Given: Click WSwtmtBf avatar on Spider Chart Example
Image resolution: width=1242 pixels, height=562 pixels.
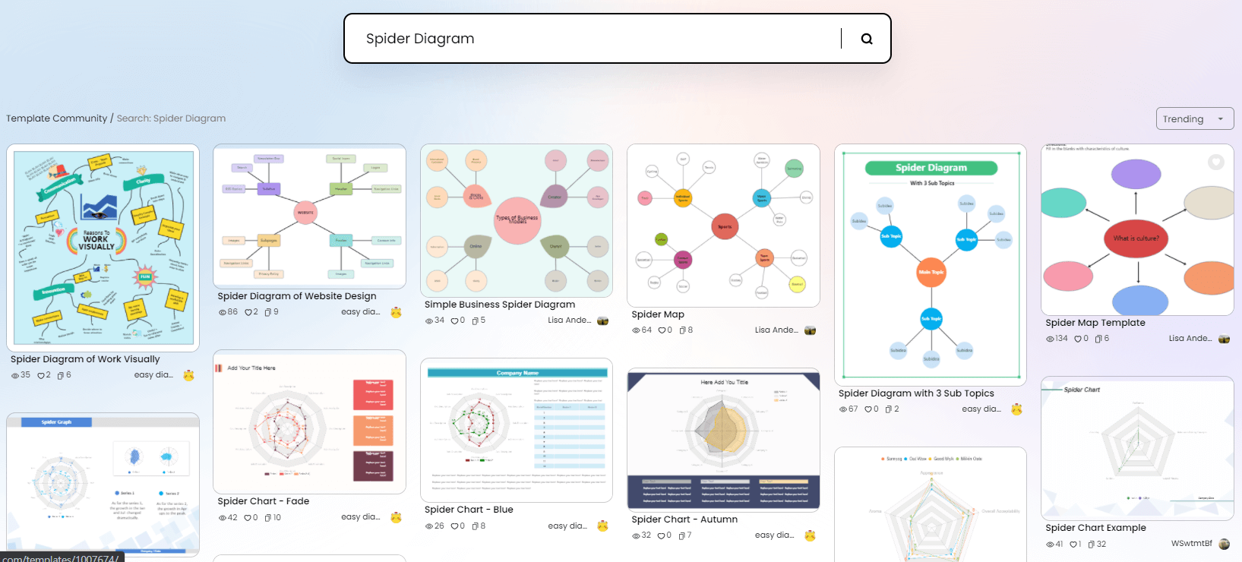Looking at the screenshot, I should tap(1224, 544).
